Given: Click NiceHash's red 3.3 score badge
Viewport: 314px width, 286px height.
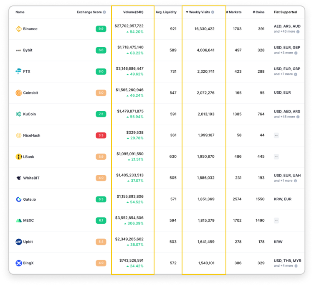Looking at the screenshot, I should tap(101, 135).
